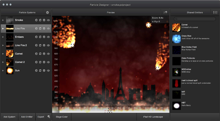The height and width of the screenshot is (121, 220).
Task: Click the target icon on the Comet 2 row
Action: click(x=36, y=62)
